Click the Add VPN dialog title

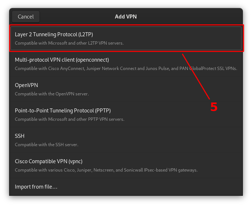[126, 17]
